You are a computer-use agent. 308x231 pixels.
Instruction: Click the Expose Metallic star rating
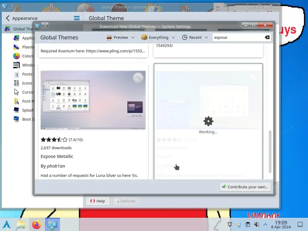tap(54, 140)
